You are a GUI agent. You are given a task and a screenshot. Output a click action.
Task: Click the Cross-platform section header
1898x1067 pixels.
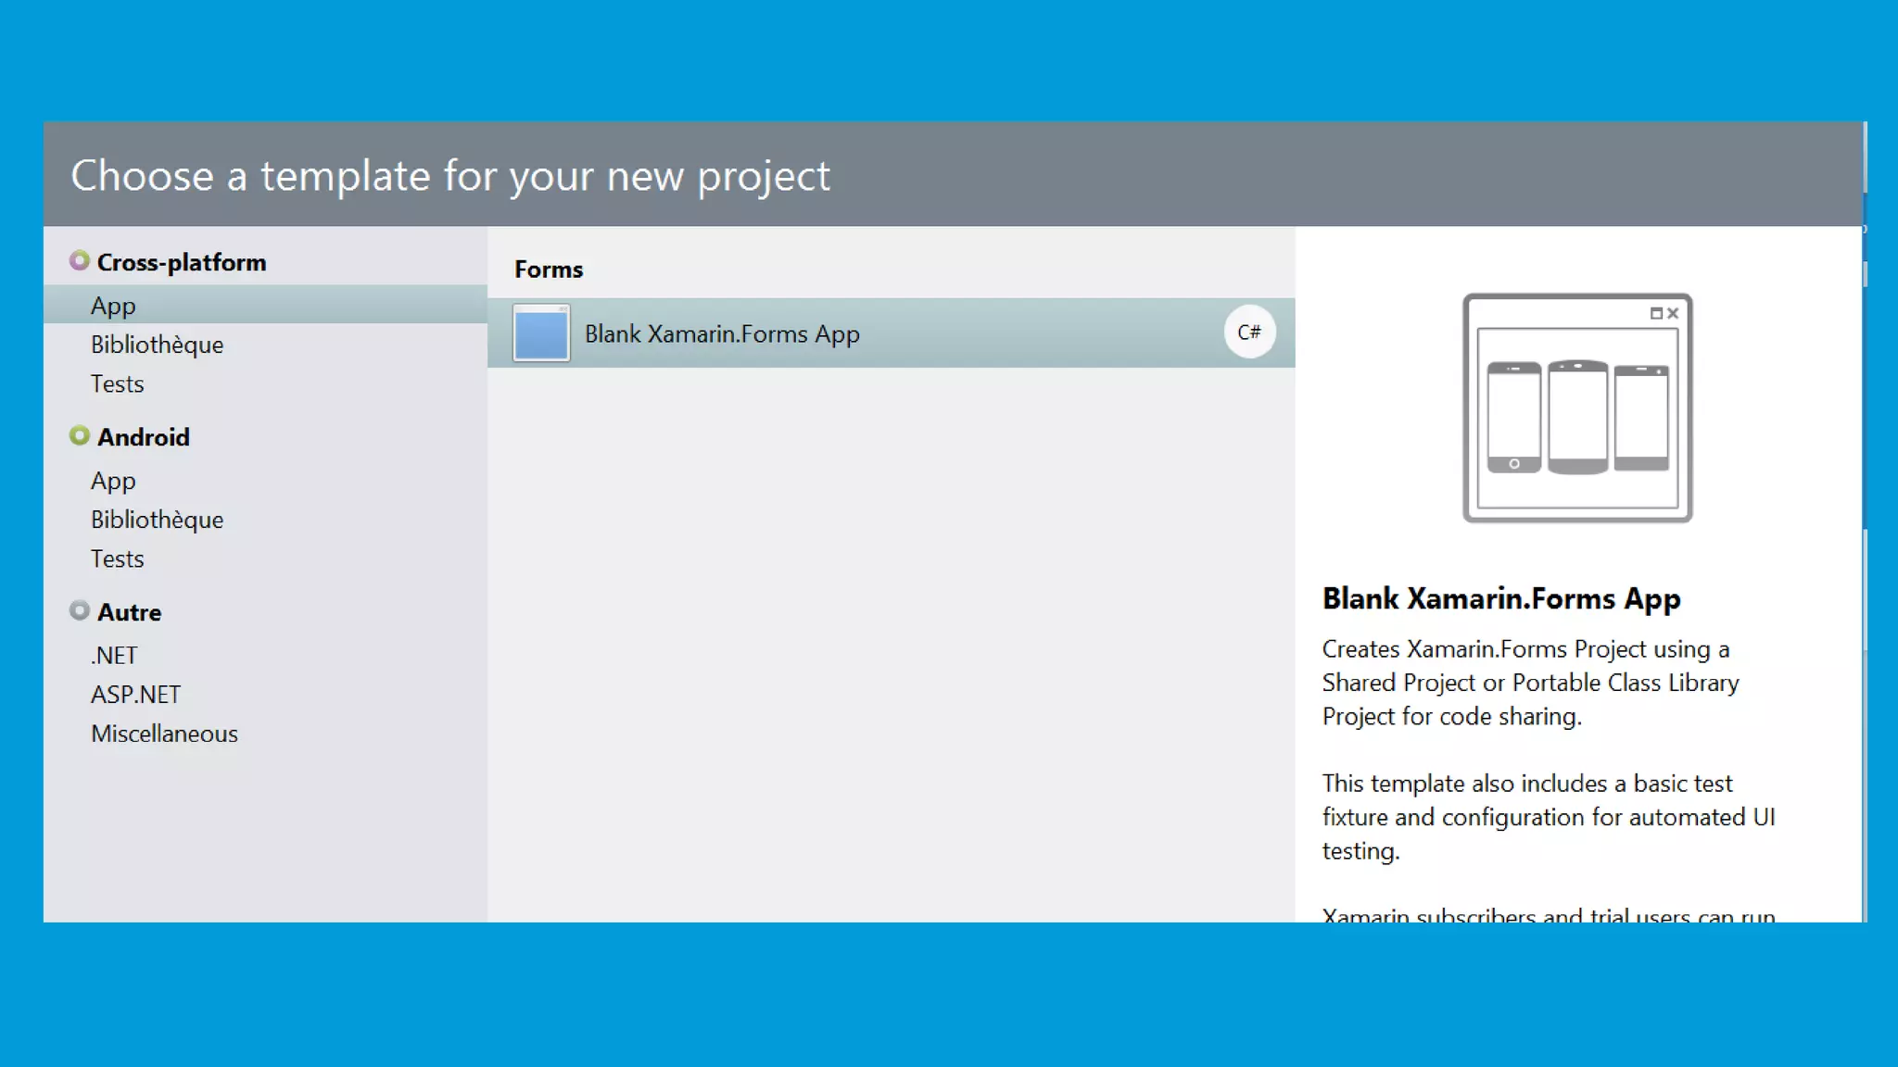(182, 263)
